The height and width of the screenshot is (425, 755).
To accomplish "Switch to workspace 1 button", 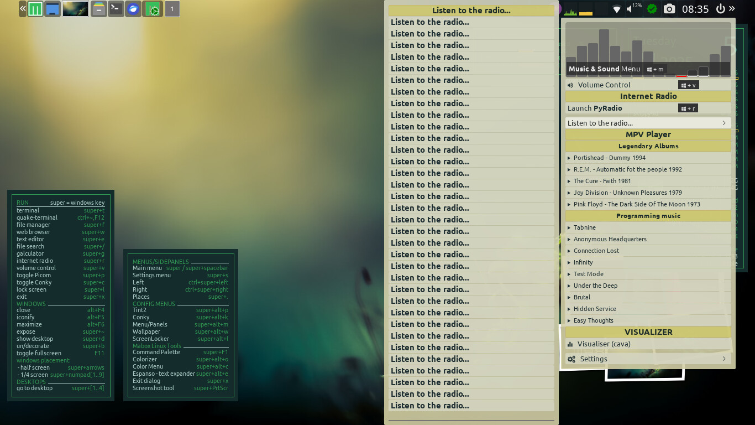I will click(x=172, y=9).
